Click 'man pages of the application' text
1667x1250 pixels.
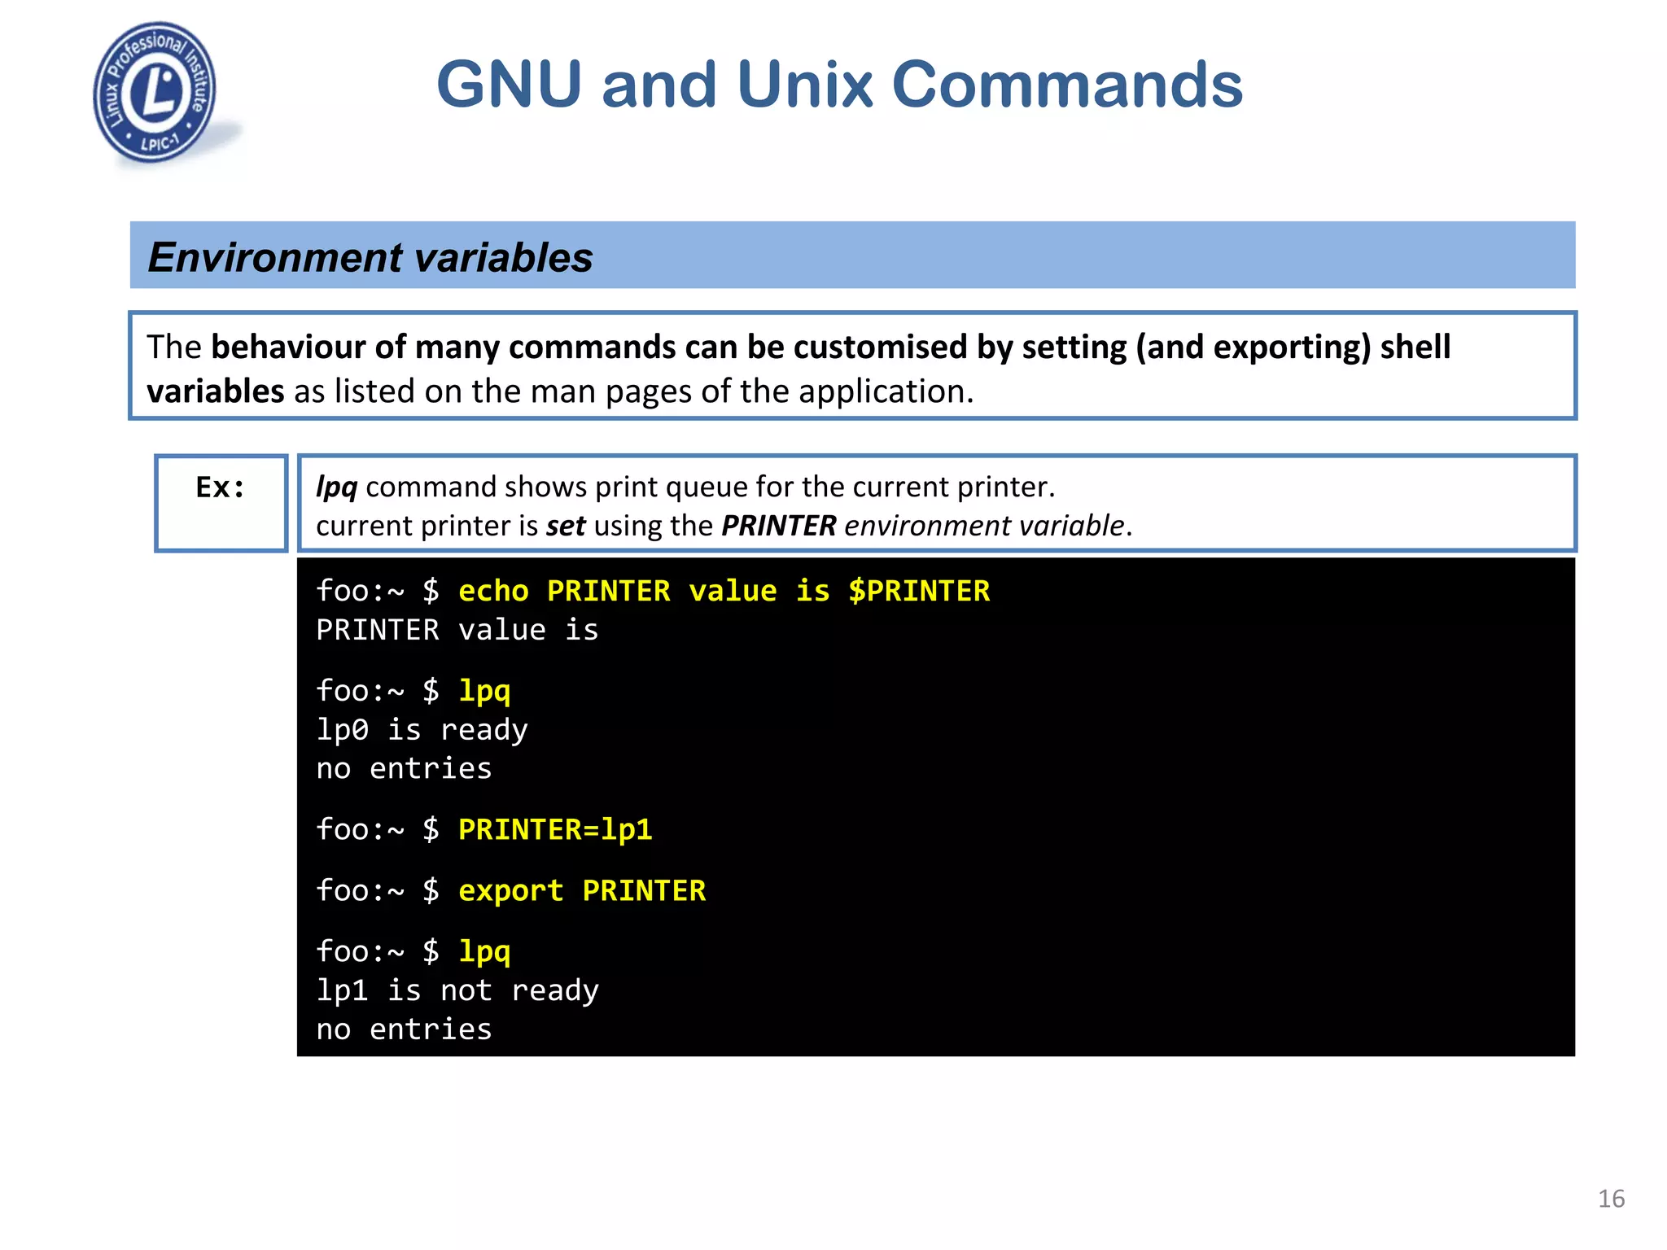click(x=749, y=391)
